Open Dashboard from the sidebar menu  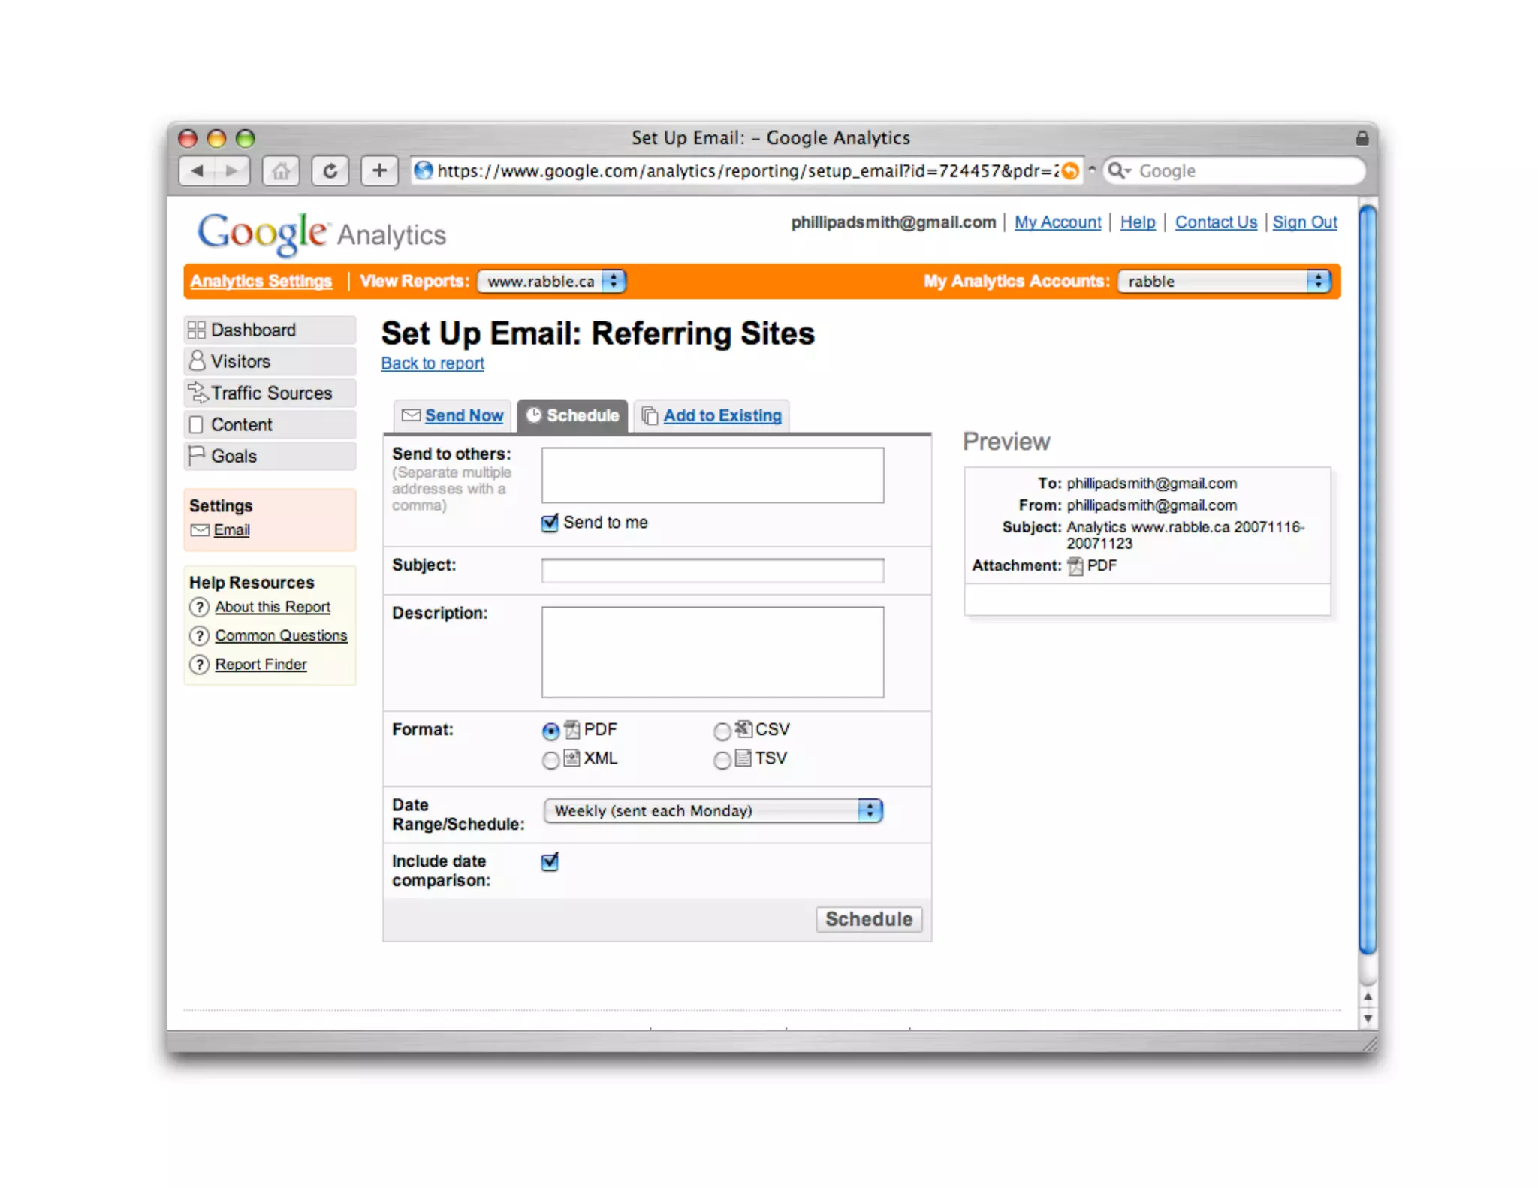[270, 330]
